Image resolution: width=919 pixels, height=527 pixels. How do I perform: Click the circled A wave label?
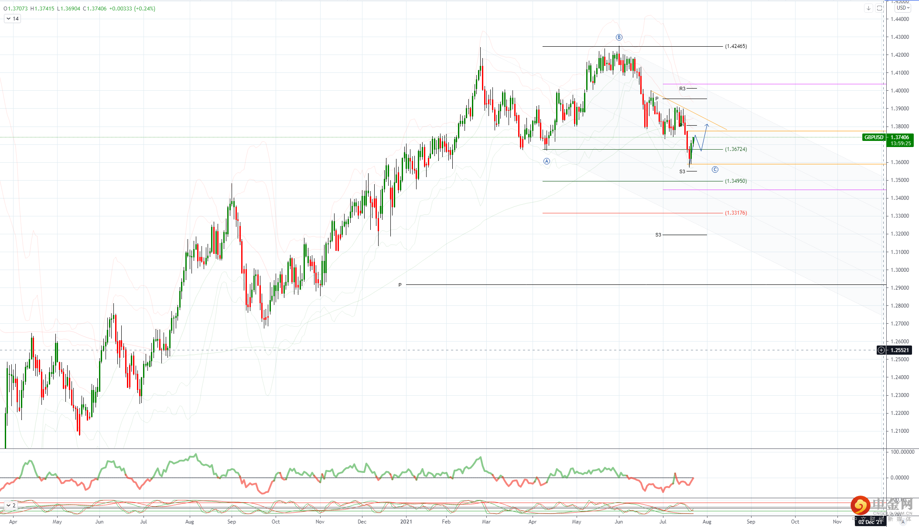(547, 161)
